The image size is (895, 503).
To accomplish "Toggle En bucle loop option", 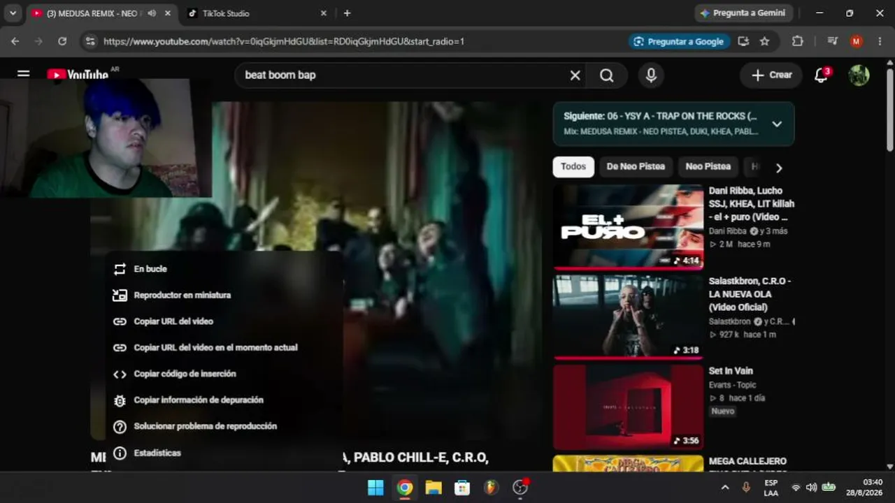I will pyautogui.click(x=224, y=269).
